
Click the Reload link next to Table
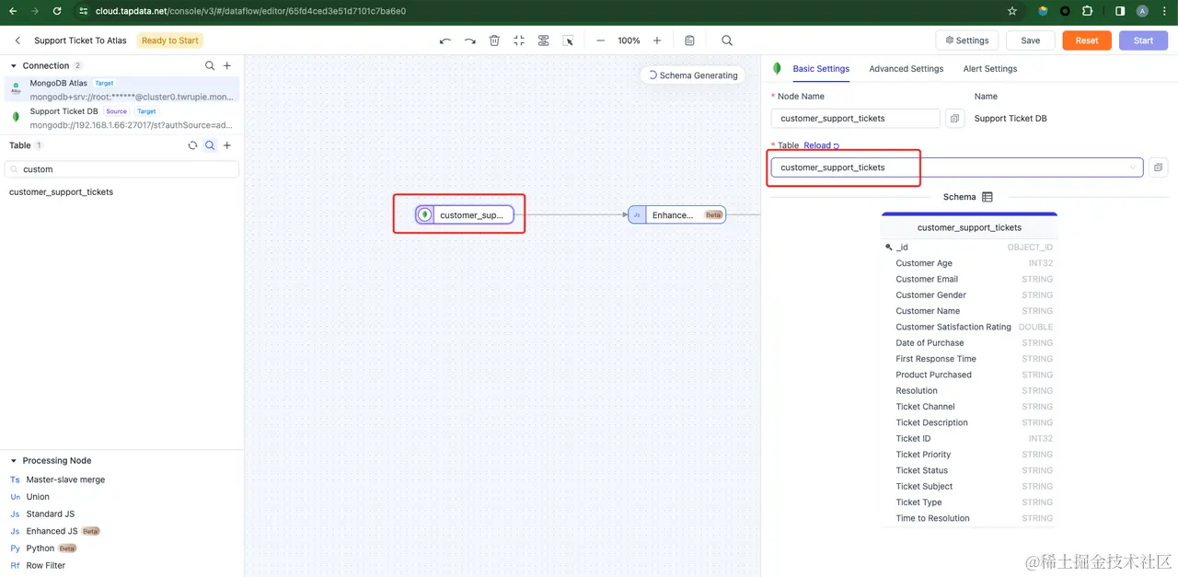[821, 145]
